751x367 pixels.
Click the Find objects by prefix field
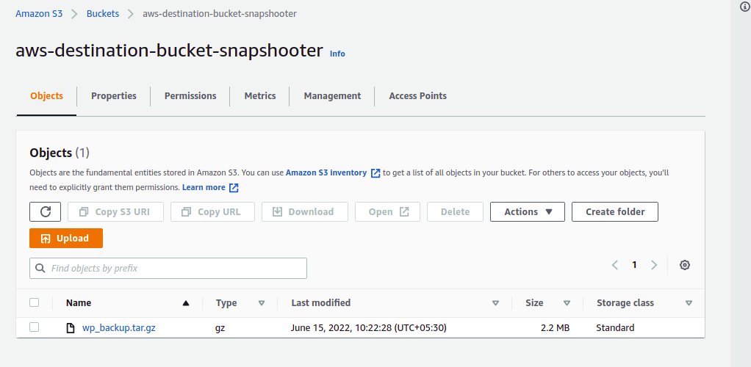168,269
